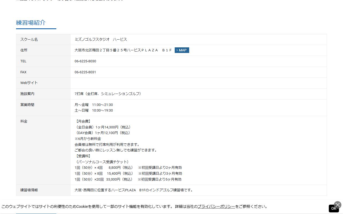The image size is (343, 214).
Task: Open the プライバシーポリシー link
Action: click(x=216, y=207)
